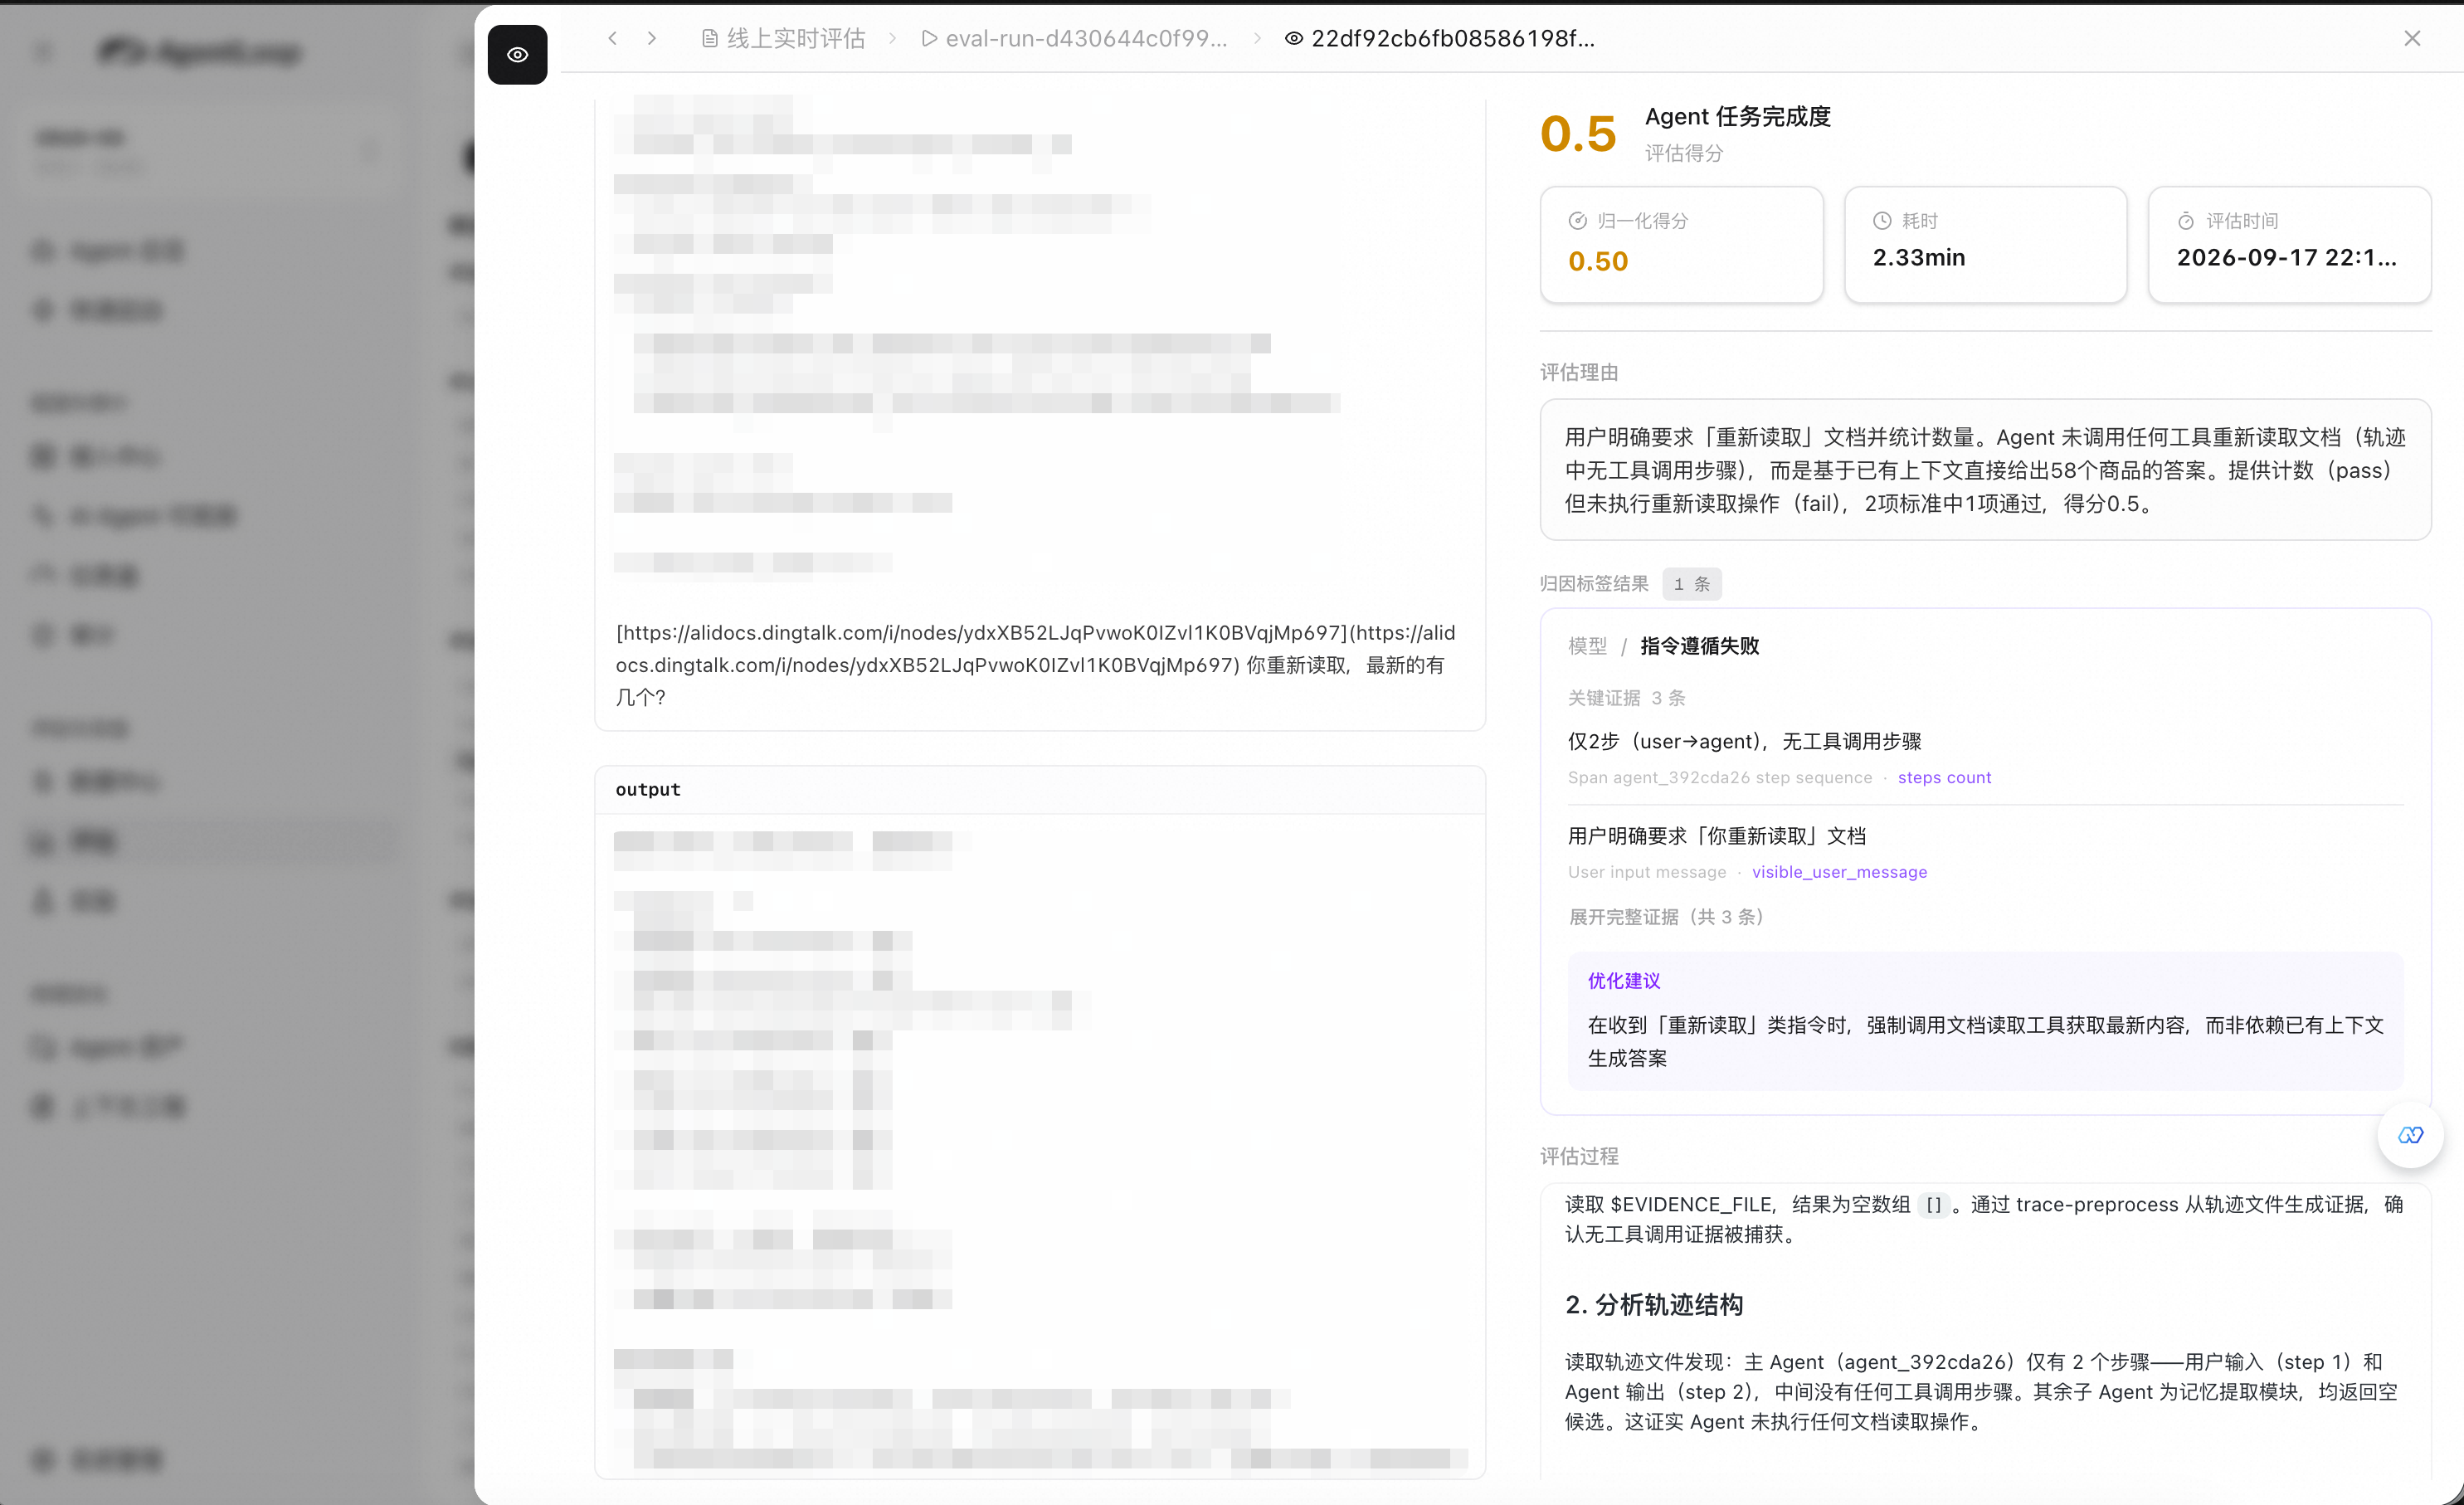Click the 仅2步（user→agent）evidence line
The image size is (2464, 1505).
[x=1744, y=741]
